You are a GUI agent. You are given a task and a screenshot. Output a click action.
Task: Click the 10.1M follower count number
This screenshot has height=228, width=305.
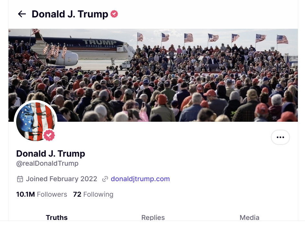click(x=25, y=194)
